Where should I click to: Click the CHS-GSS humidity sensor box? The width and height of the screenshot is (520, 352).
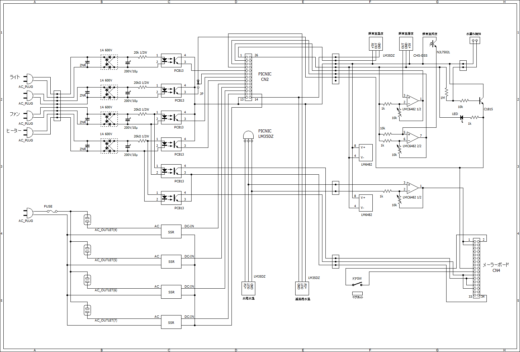tap(406, 44)
